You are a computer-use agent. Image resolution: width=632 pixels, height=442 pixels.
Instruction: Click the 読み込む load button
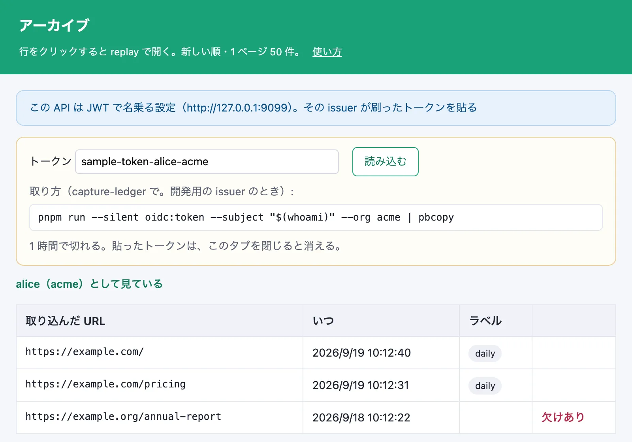click(x=385, y=162)
